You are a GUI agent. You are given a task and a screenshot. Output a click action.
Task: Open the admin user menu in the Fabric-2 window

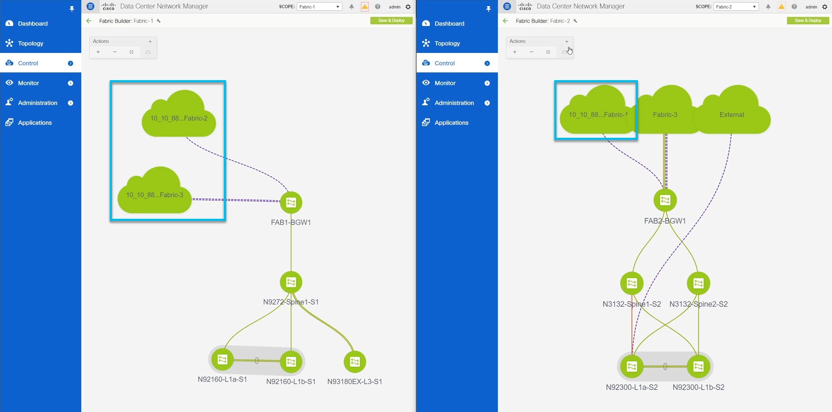click(x=811, y=7)
